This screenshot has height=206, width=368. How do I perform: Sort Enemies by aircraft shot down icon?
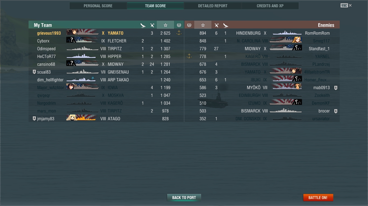click(216, 25)
